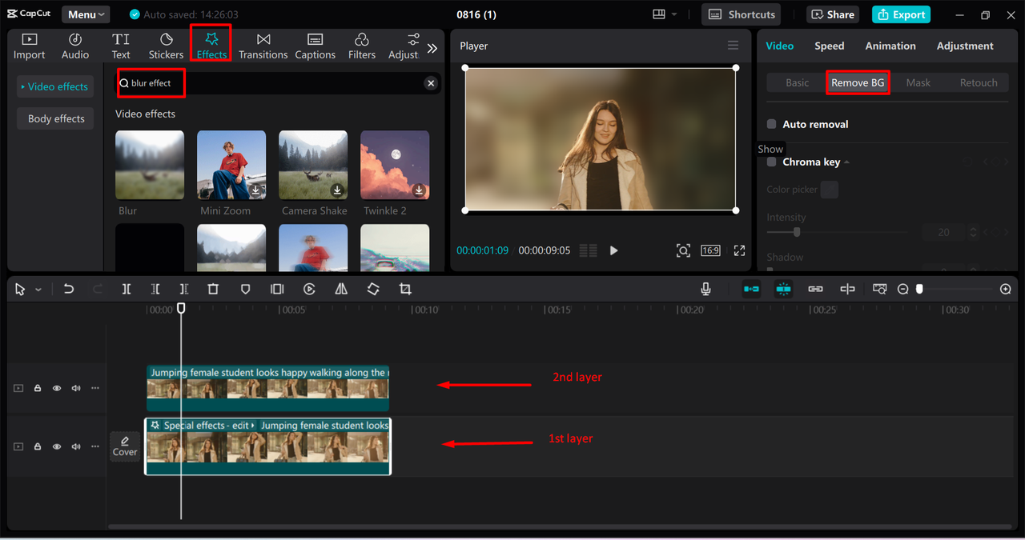Start voice recording with microphone
This screenshot has width=1025, height=540.
[705, 289]
